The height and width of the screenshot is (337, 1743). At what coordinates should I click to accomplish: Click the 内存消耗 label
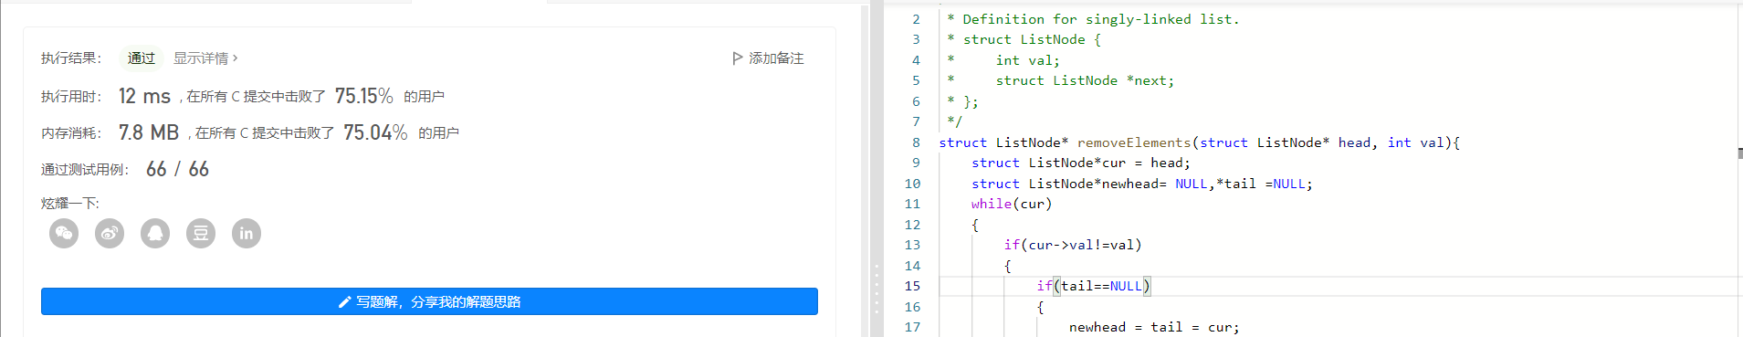tap(71, 133)
